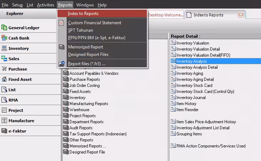This screenshot has height=161, width=261.
Task: Click the Cash Bank icon in Explorer
Action: click(4, 38)
